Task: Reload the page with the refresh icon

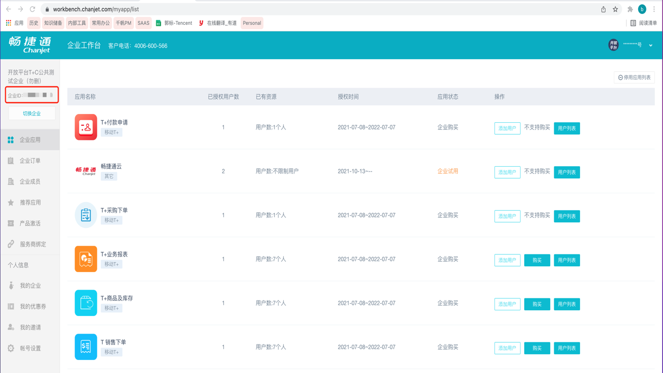Action: point(32,9)
